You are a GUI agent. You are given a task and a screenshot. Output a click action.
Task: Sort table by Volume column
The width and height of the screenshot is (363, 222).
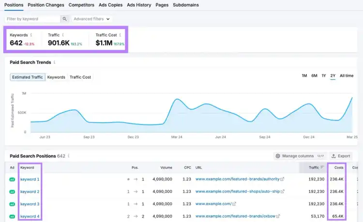click(x=166, y=167)
